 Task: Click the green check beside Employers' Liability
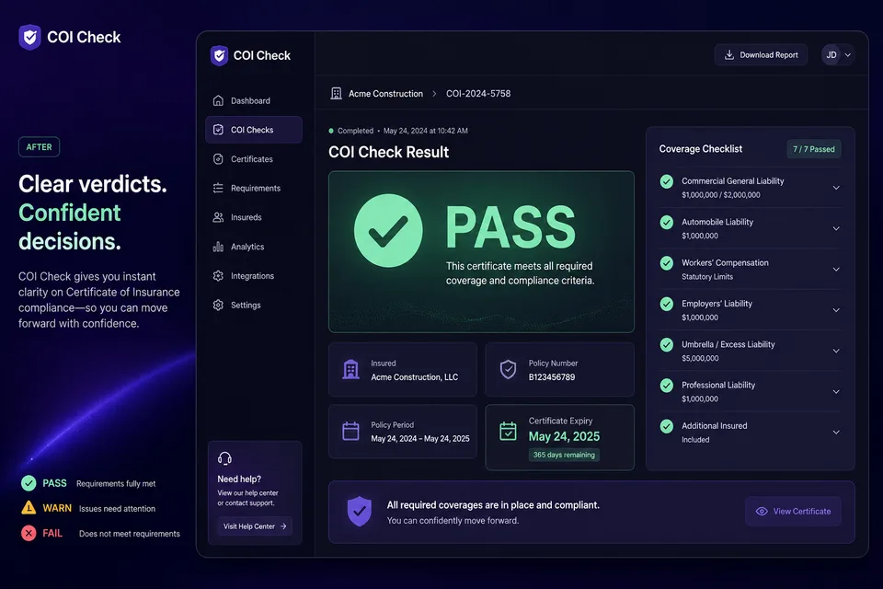tap(667, 304)
